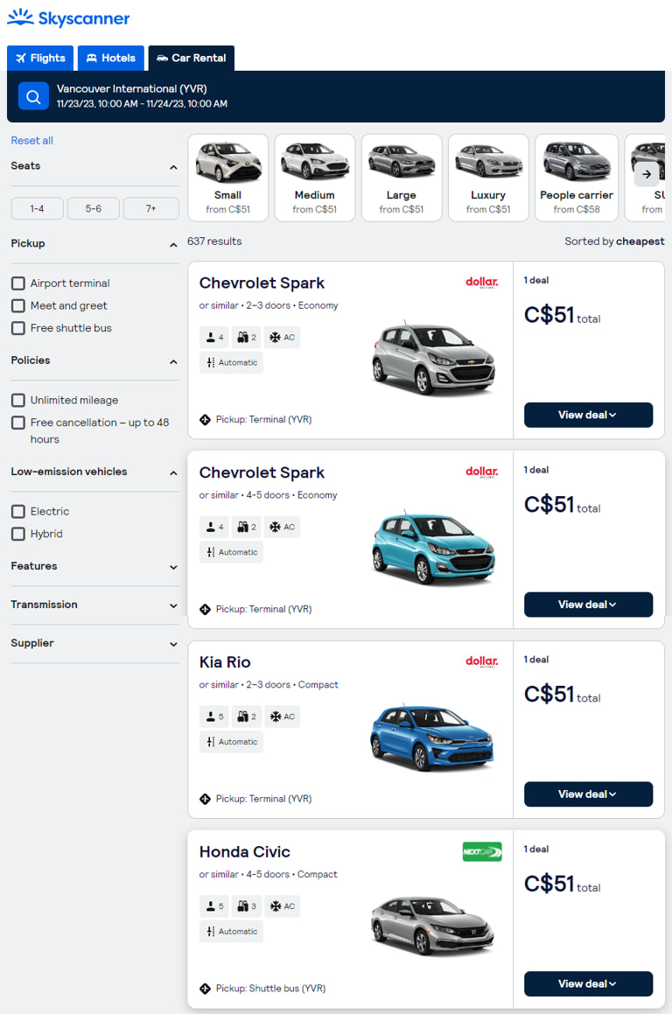Click the seats icon showing 5 on Kia Rio
The image size is (672, 1014).
pos(214,717)
